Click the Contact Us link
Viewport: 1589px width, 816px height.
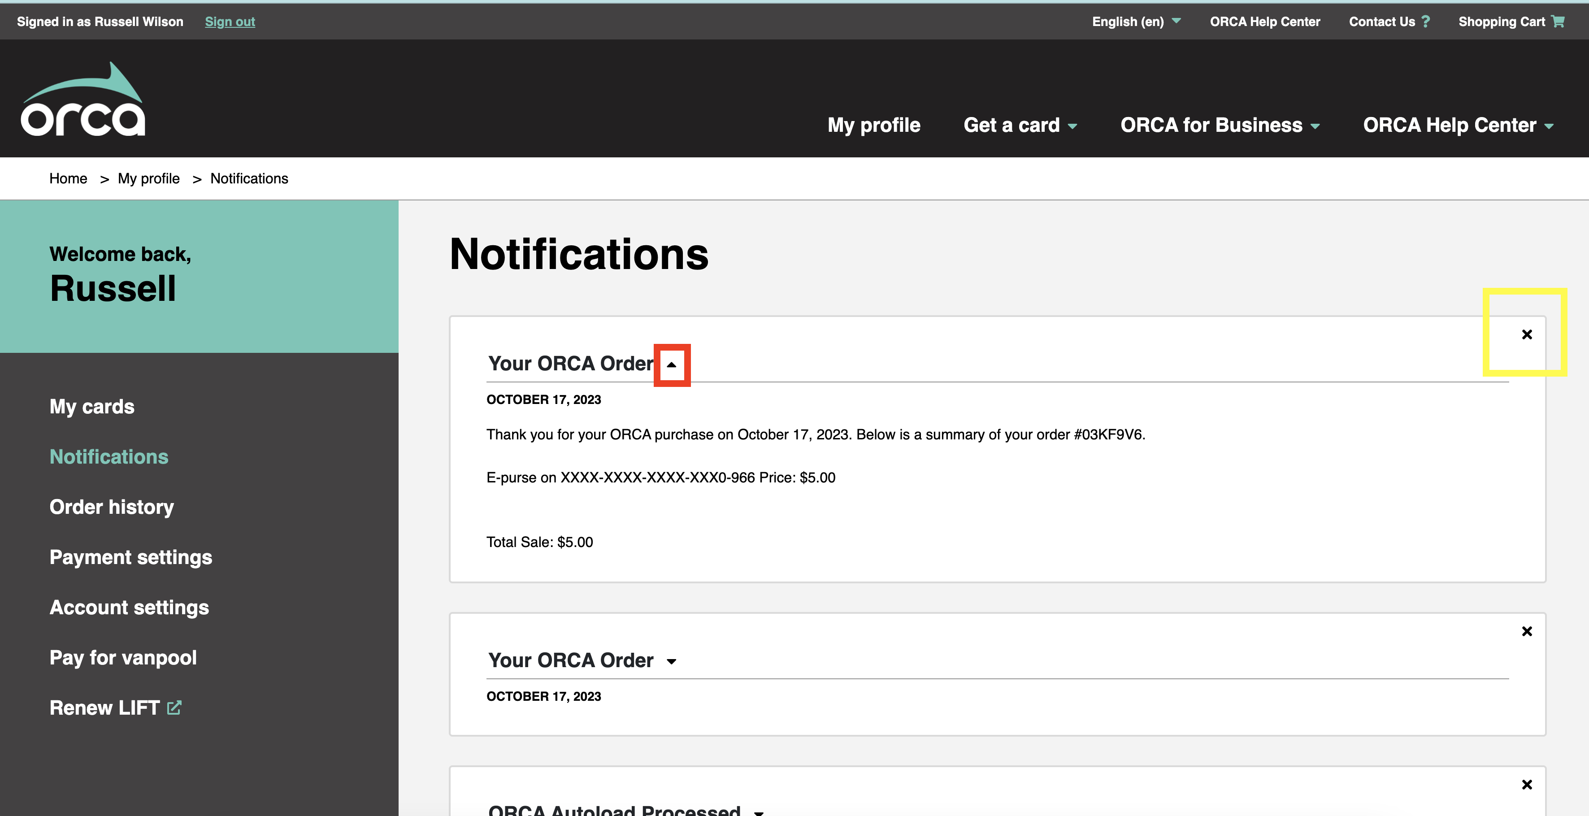1382,22
